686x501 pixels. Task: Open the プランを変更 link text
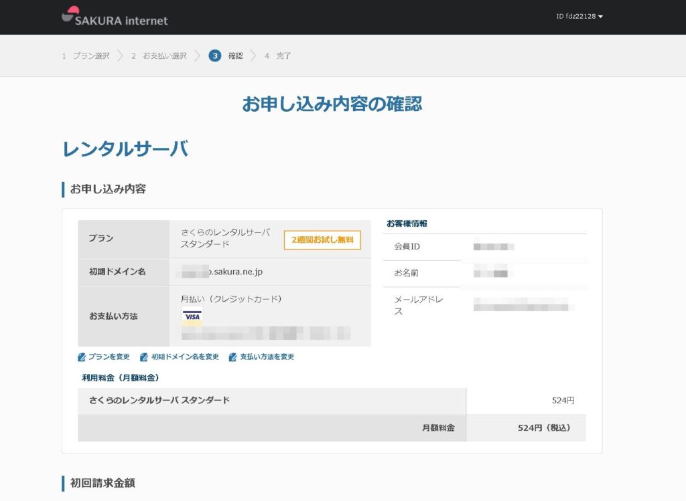coord(109,357)
